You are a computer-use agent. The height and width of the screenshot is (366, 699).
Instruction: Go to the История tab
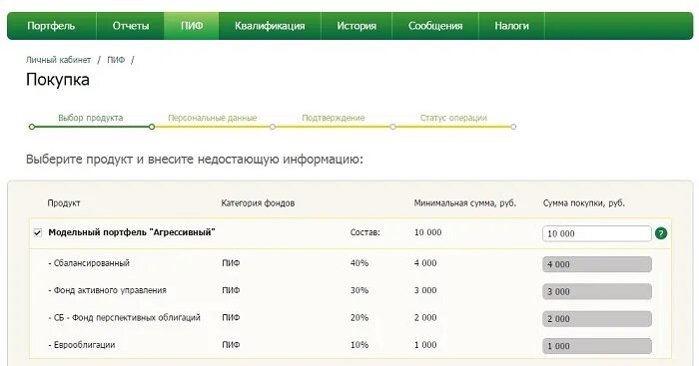[356, 26]
